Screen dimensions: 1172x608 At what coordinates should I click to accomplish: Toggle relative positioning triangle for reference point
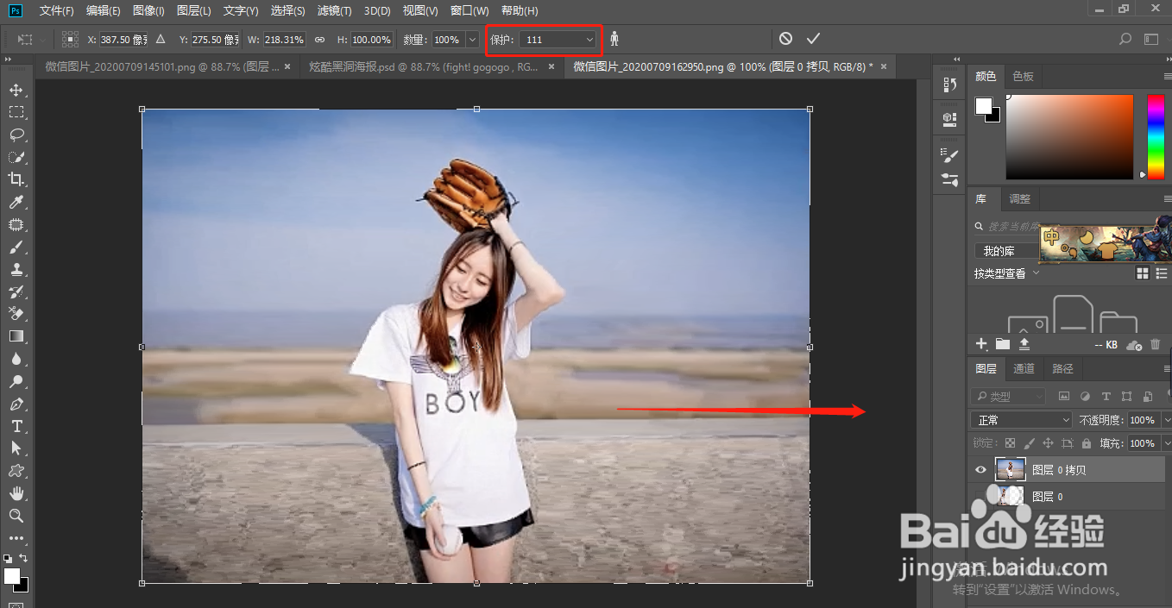[x=161, y=40]
